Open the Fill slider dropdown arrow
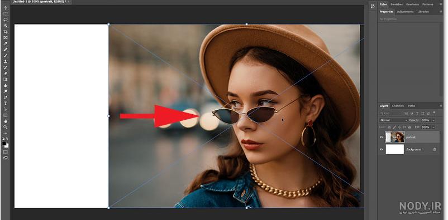448x220 pixels. point(433,127)
